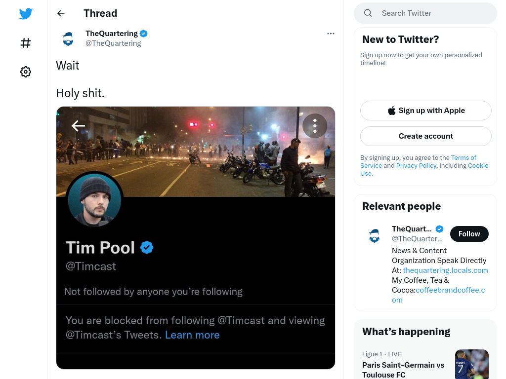Viewport: 506px width, 379px height.
Task: Open the tweet's three-dot more menu
Action: pos(331,34)
